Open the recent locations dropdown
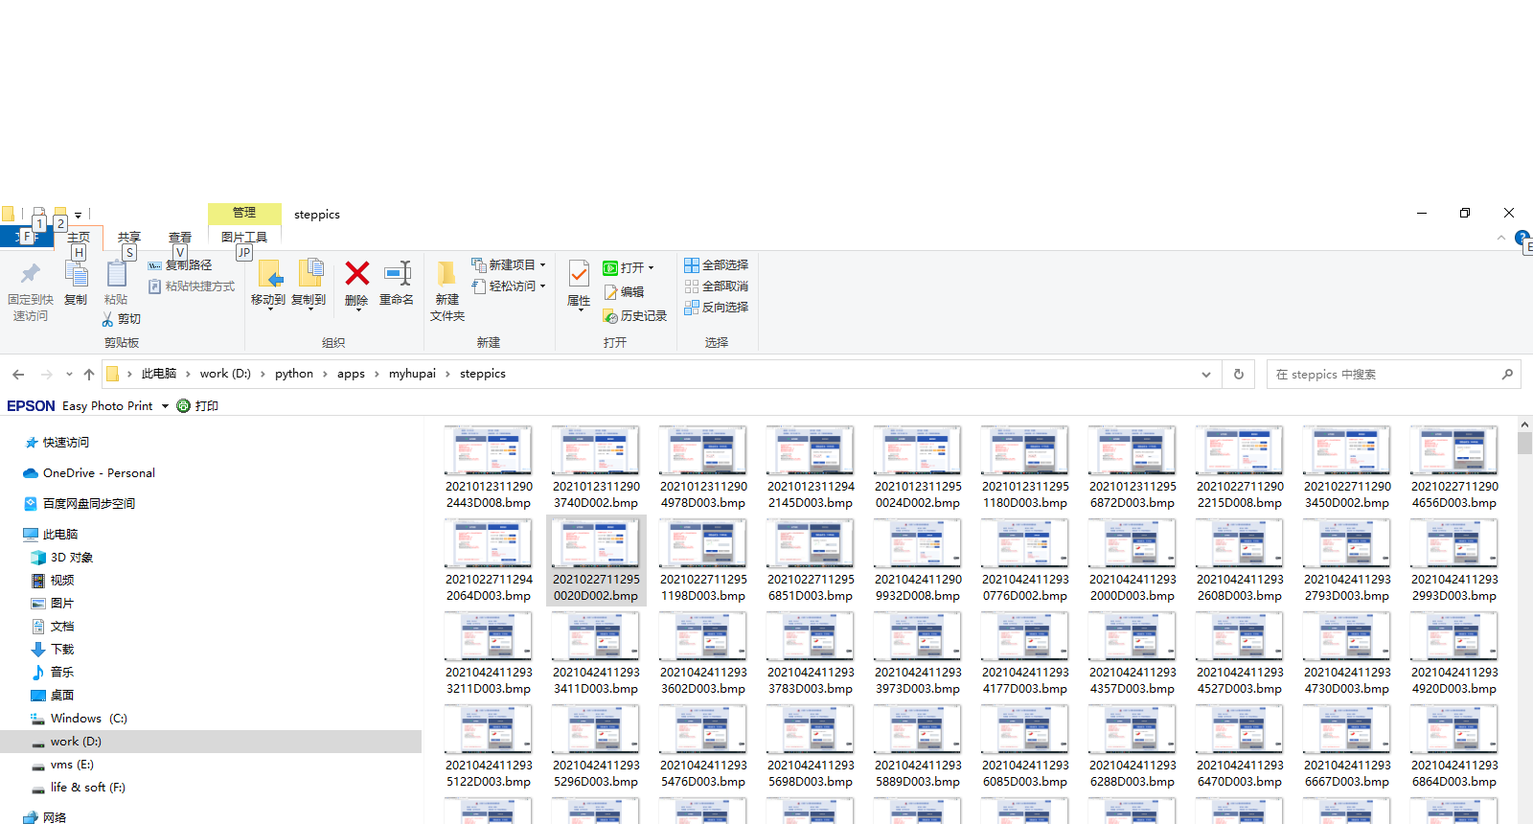The height and width of the screenshot is (824, 1533). [69, 375]
